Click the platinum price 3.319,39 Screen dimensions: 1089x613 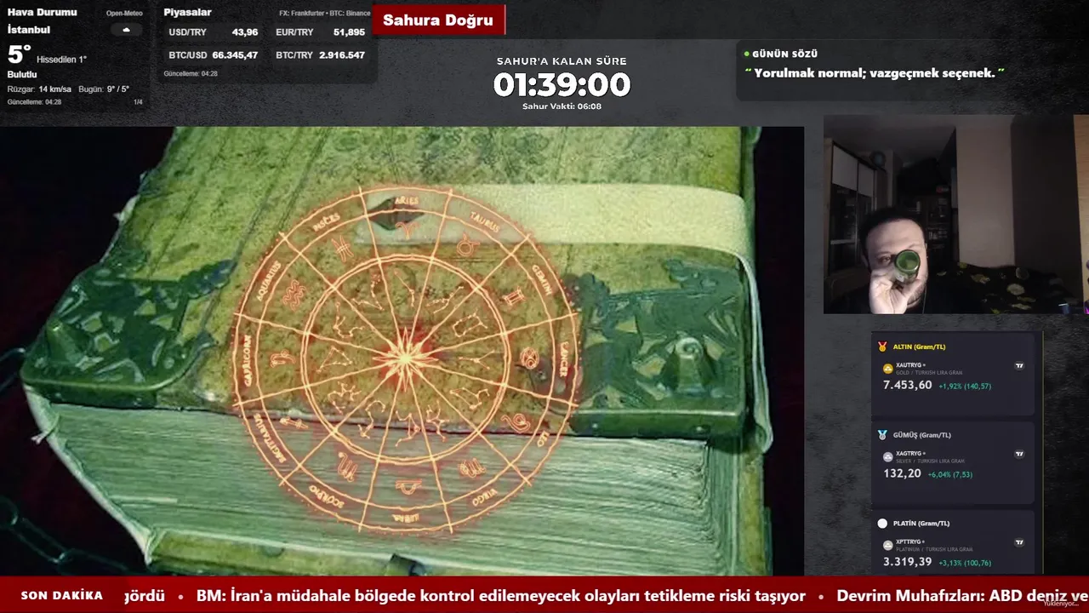point(907,562)
